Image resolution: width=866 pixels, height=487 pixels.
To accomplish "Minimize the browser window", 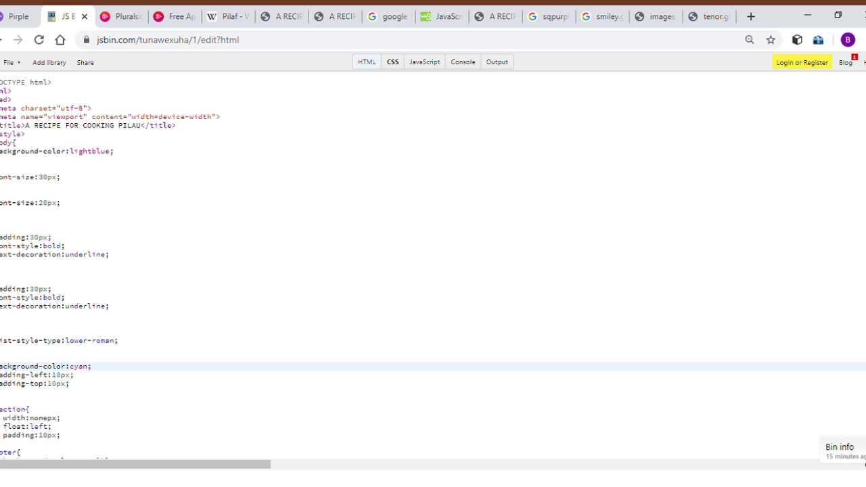I will point(807,15).
